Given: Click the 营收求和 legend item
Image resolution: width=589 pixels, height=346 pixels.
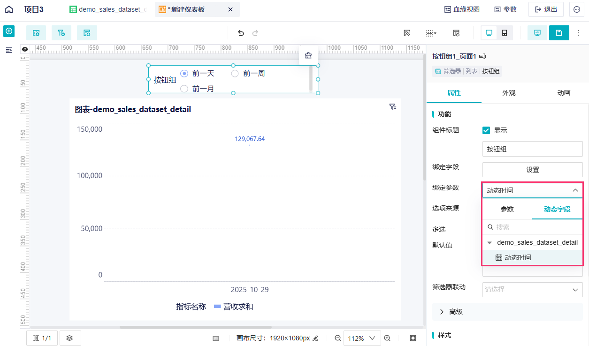Looking at the screenshot, I should pyautogui.click(x=234, y=307).
